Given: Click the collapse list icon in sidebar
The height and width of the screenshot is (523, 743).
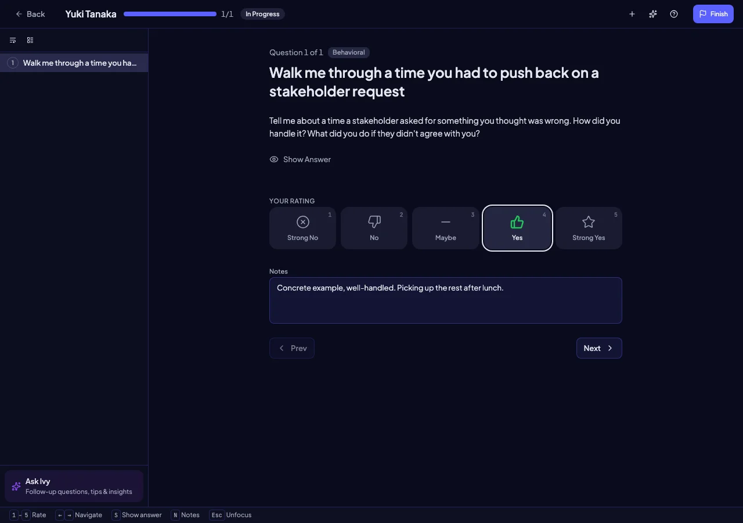Looking at the screenshot, I should point(13,40).
